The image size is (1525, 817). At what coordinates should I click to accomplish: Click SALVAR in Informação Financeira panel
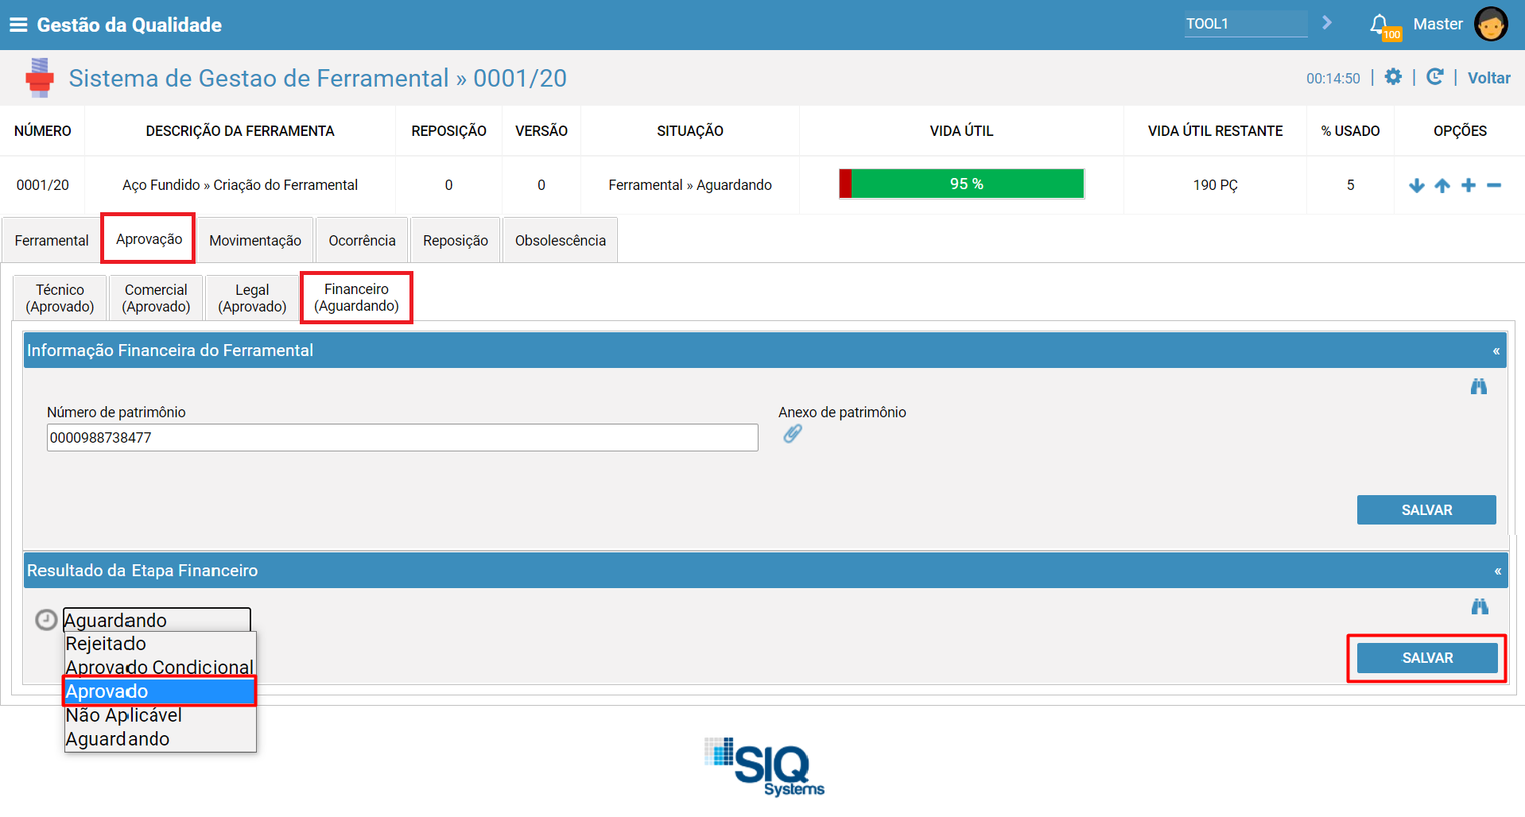[1426, 510]
